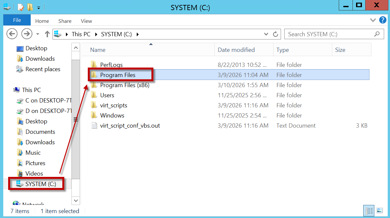Click inside the Search SYSTEM (C:) box
Screen dimensions: 390x218
(x=330, y=34)
